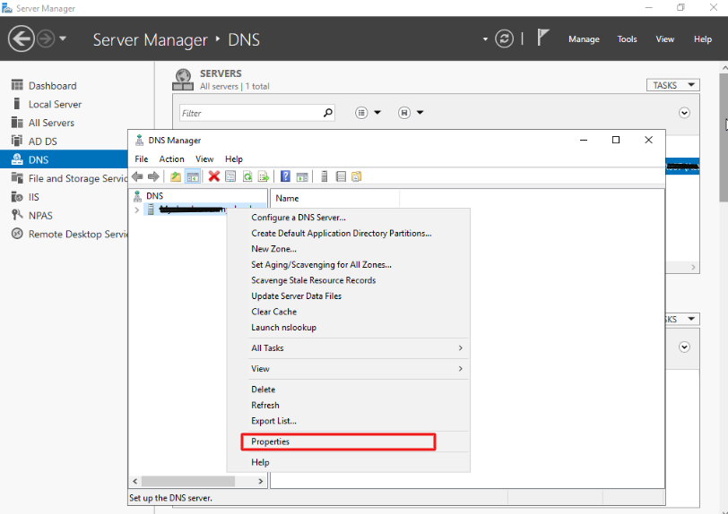Open the TASKS dropdown for Servers

[x=672, y=85]
